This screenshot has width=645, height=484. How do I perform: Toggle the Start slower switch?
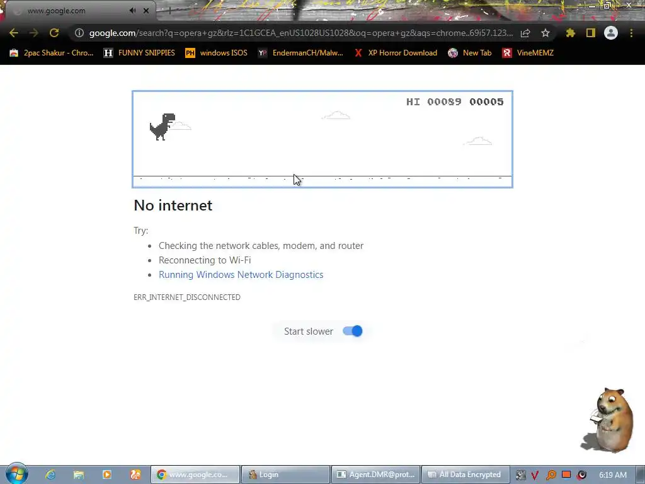pos(353,331)
